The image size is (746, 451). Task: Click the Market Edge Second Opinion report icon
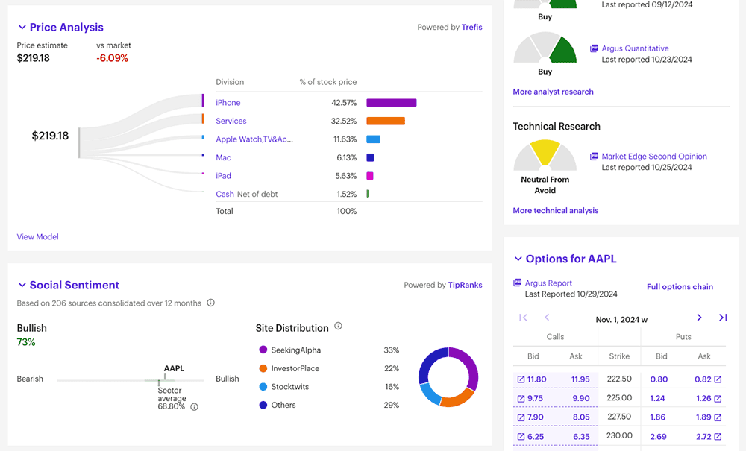pyautogui.click(x=595, y=156)
